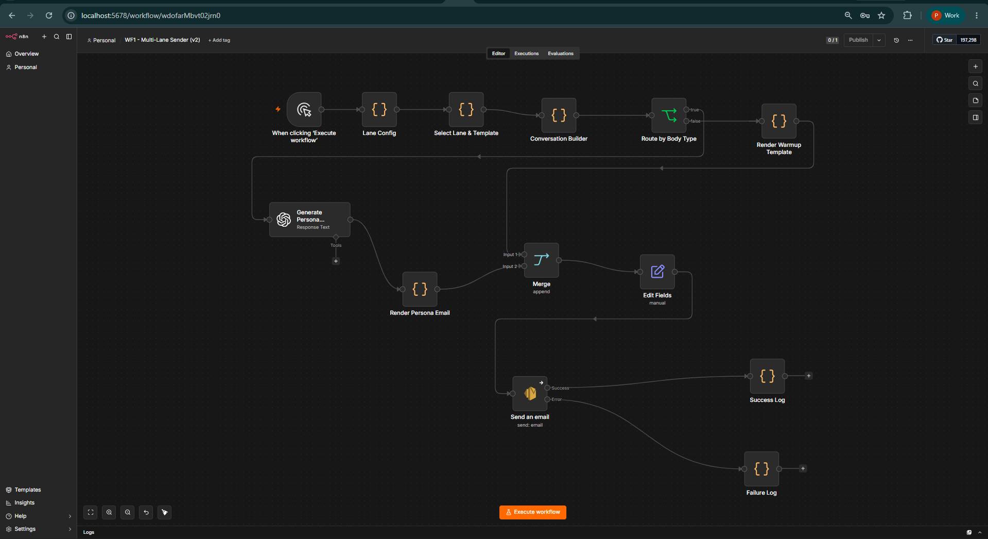Collapse the left sidebar panel

coord(69,37)
